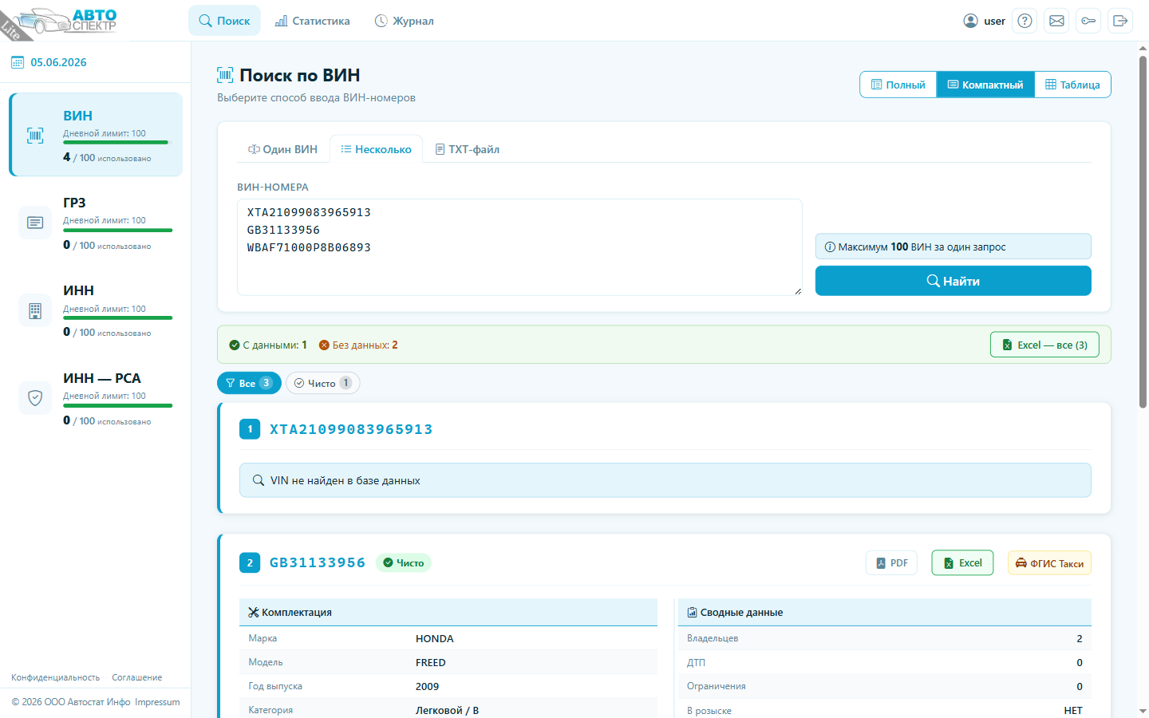This screenshot has height=718, width=1149.
Task: Open the calendar date 05.06.2026
Action: [49, 62]
